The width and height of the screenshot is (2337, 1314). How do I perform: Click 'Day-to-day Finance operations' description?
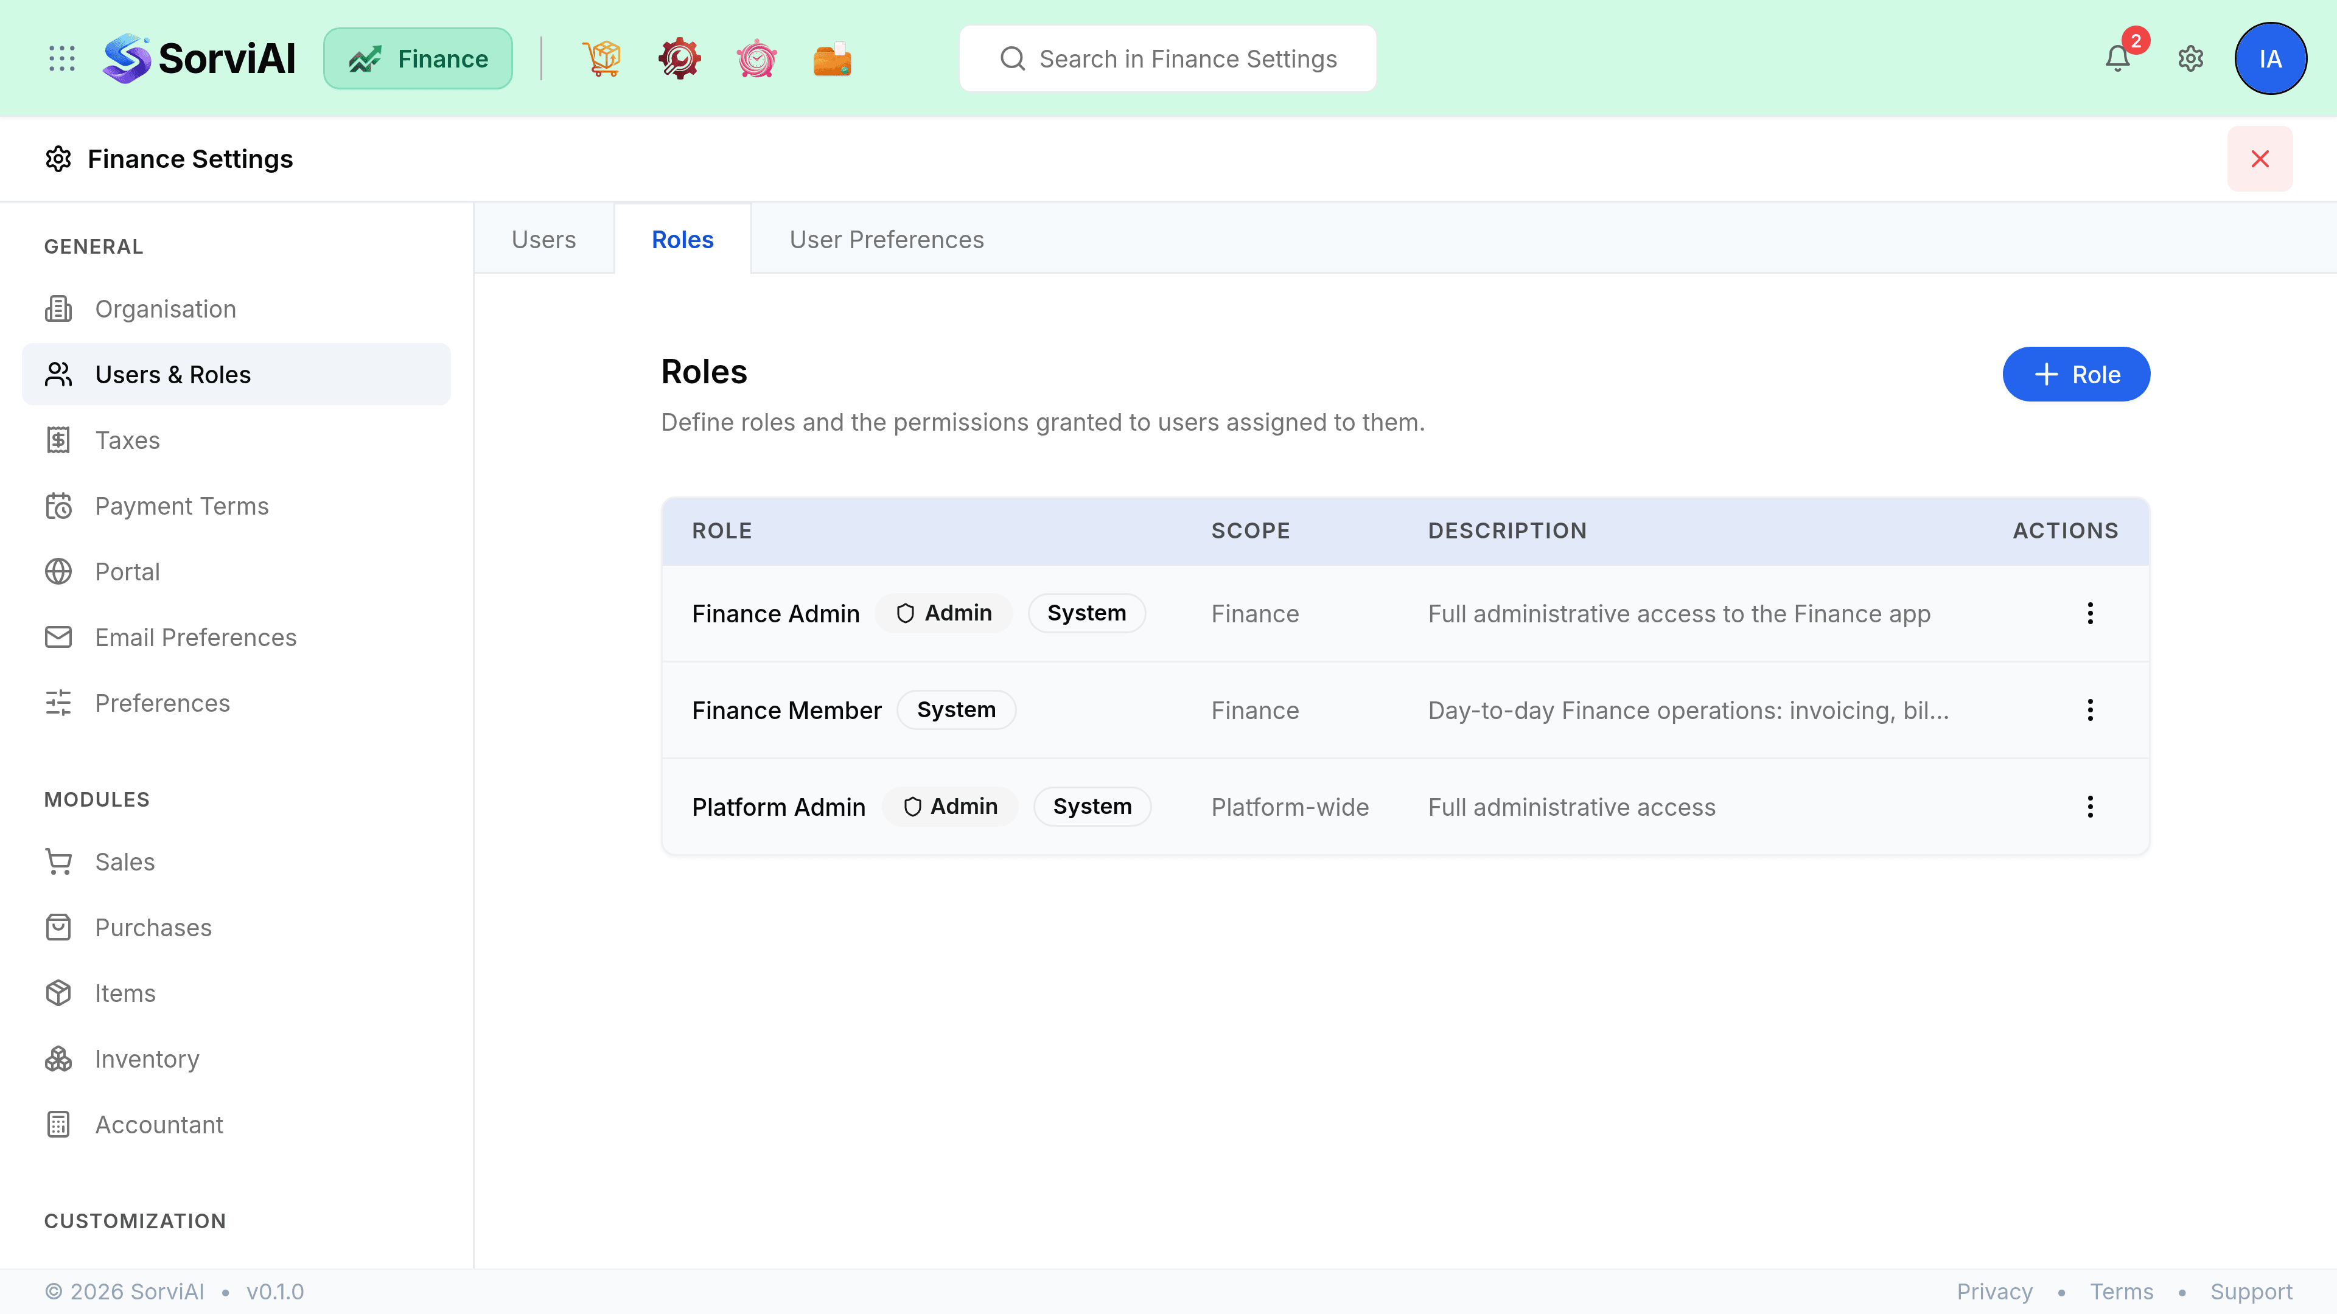click(1688, 710)
